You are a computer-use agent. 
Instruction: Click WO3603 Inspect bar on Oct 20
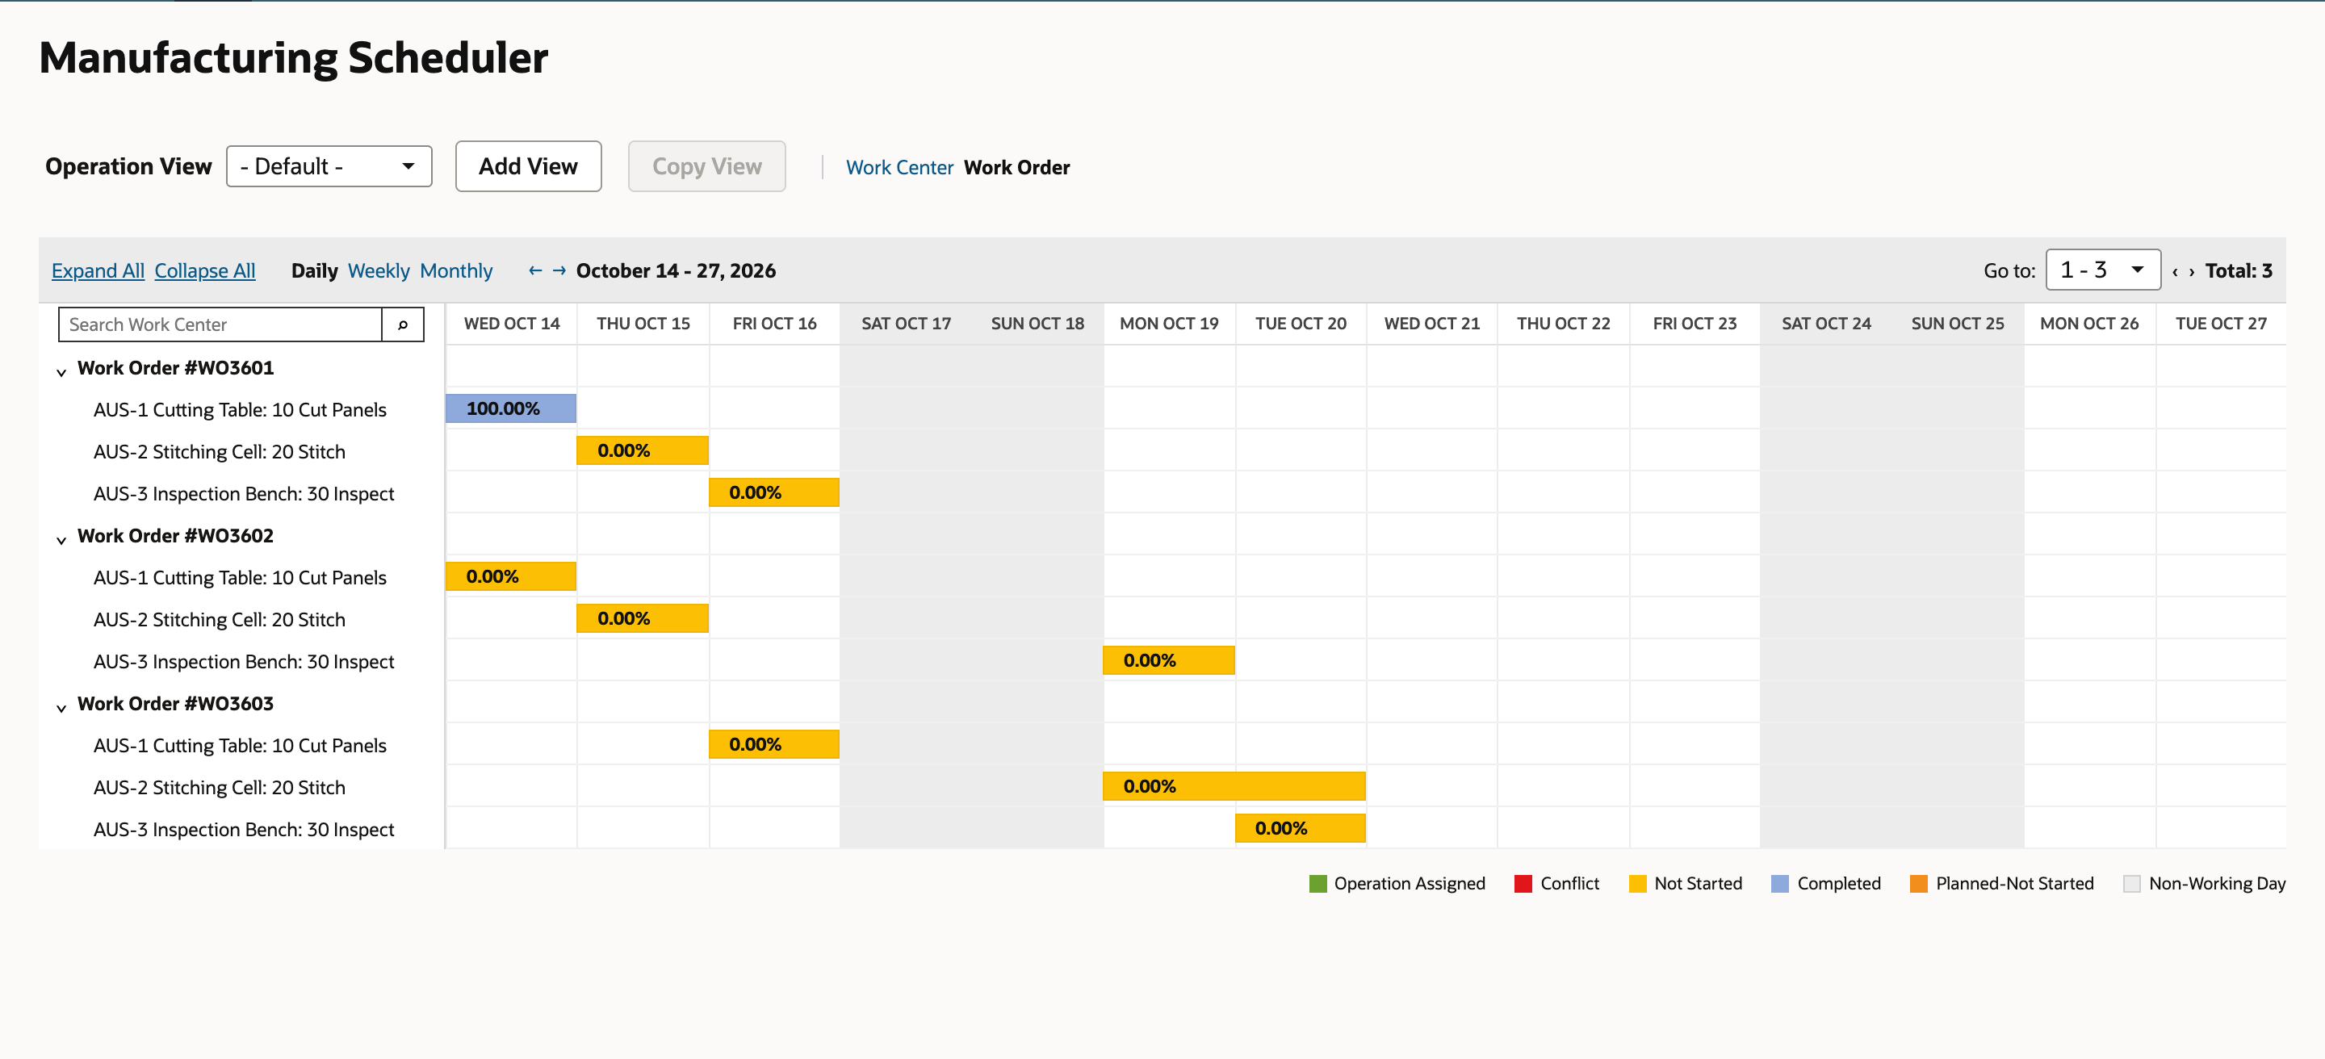(x=1301, y=828)
